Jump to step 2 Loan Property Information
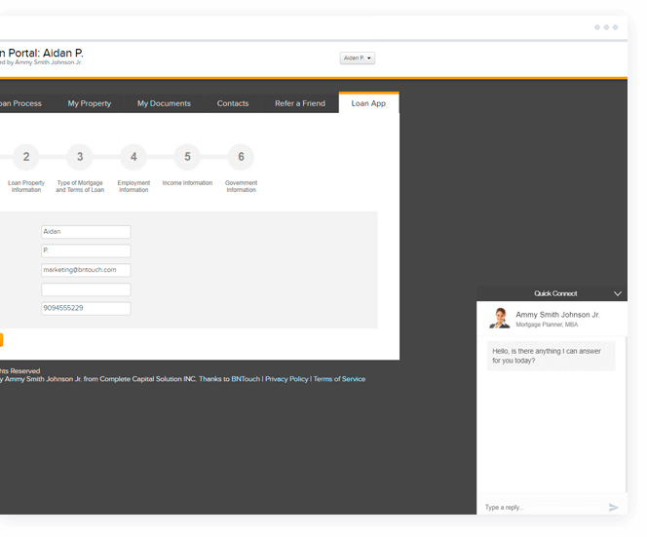 point(26,157)
